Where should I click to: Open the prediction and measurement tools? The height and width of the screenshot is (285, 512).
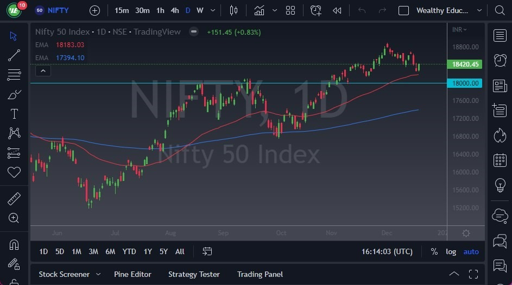click(14, 153)
